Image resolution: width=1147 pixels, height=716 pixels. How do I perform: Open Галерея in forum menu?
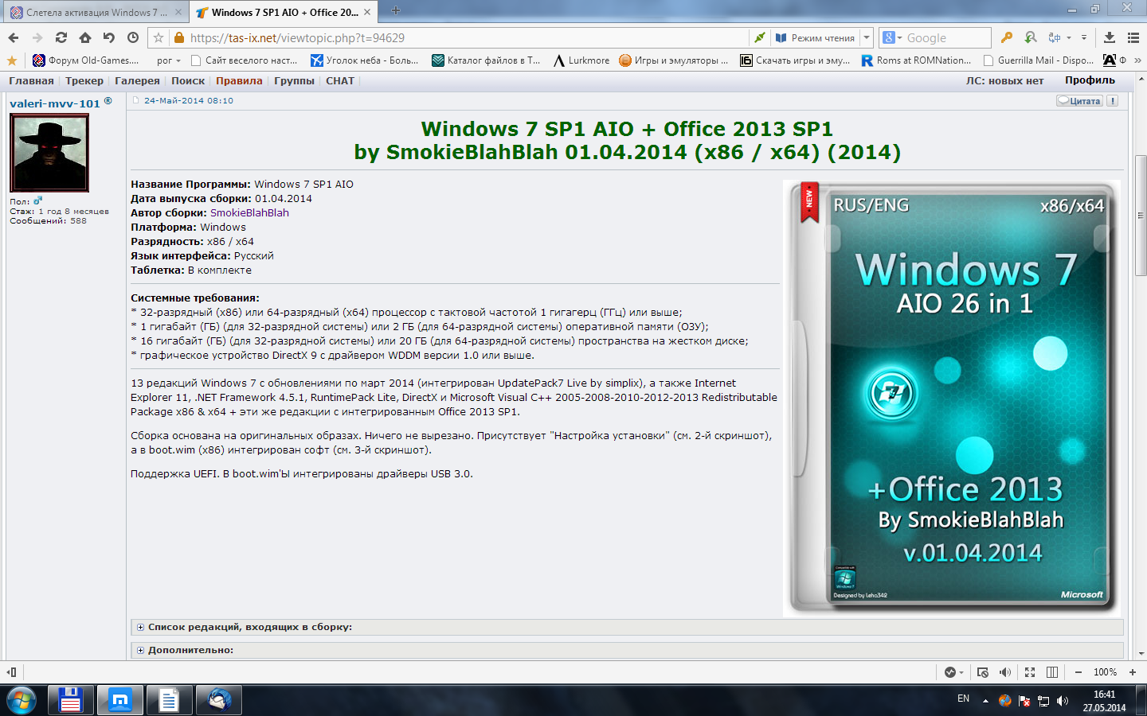tap(137, 81)
